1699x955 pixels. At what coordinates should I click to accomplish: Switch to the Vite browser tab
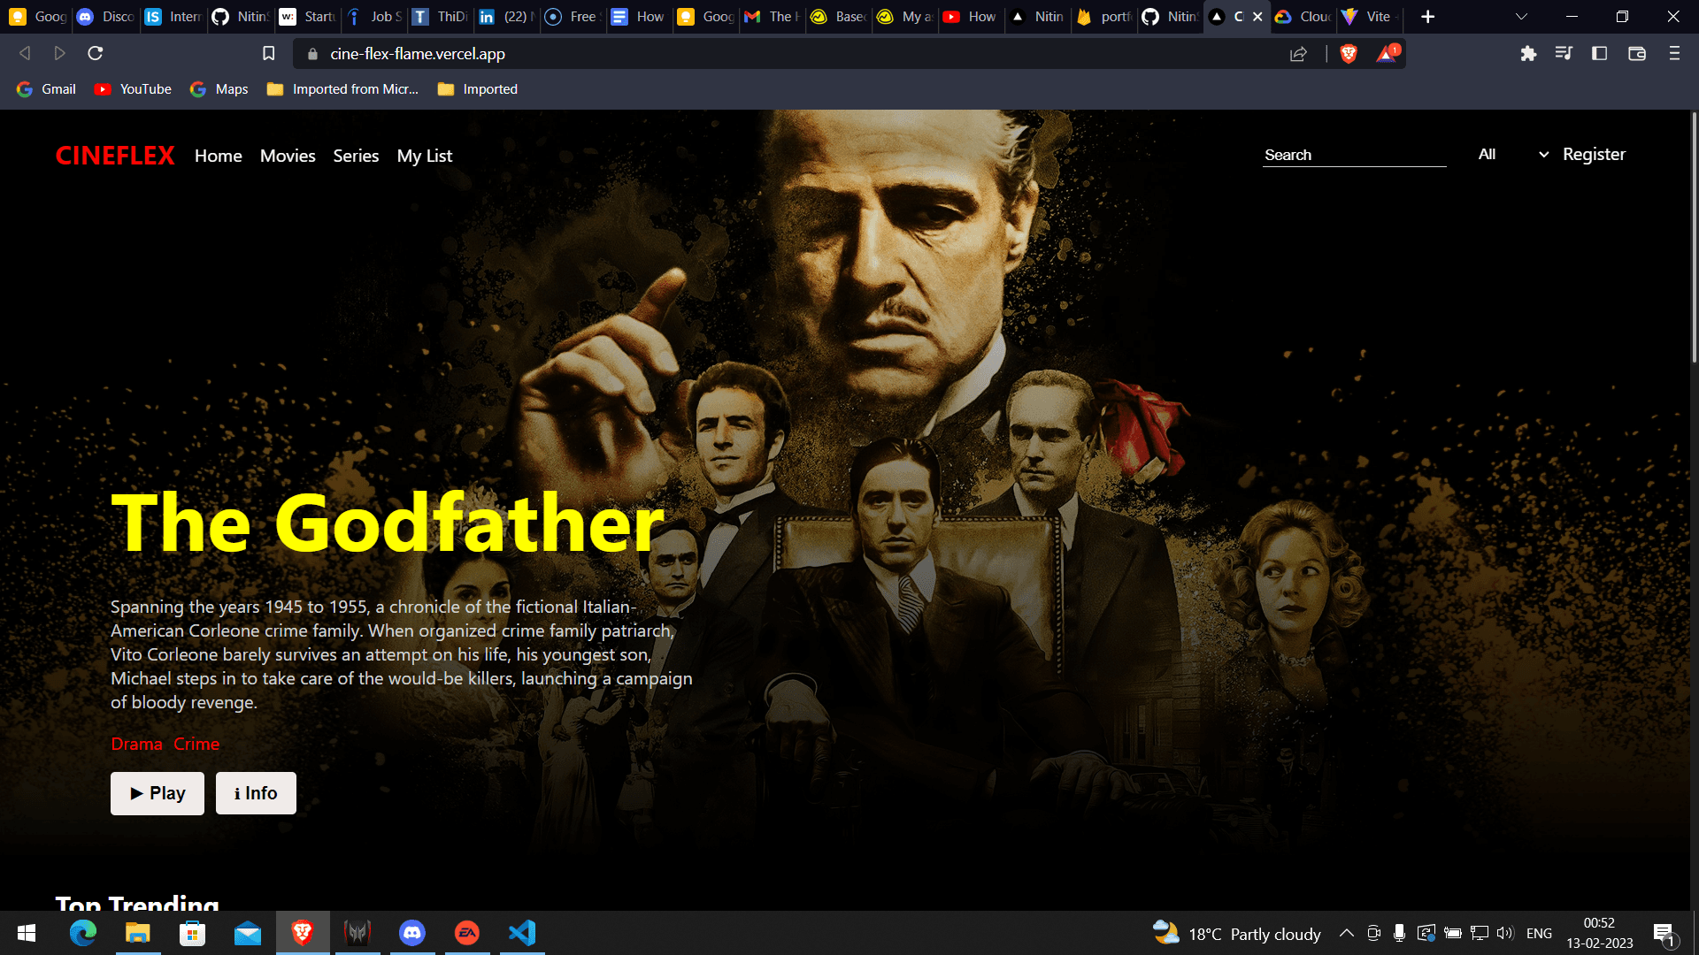[x=1369, y=17]
